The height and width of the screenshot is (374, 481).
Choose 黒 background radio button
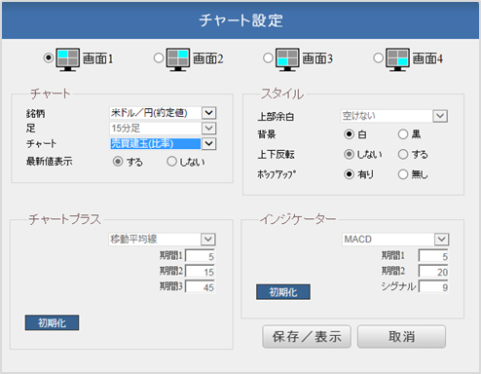[x=403, y=134]
